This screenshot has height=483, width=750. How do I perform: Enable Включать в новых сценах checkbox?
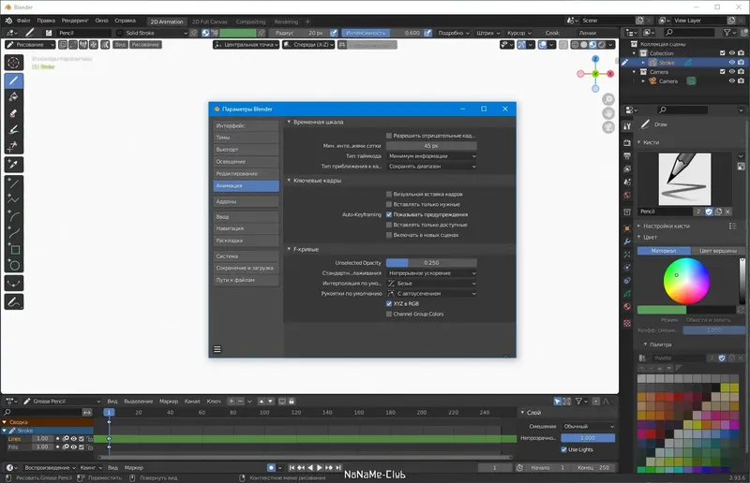click(x=389, y=235)
